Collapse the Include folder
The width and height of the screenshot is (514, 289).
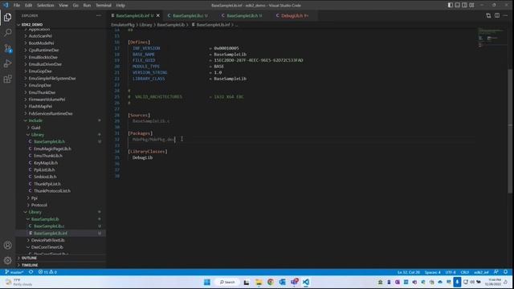35,120
